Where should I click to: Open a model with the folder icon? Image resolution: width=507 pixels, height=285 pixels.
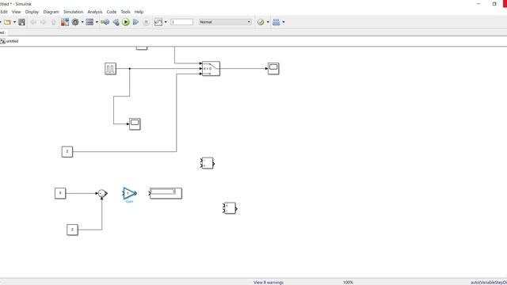pos(7,22)
